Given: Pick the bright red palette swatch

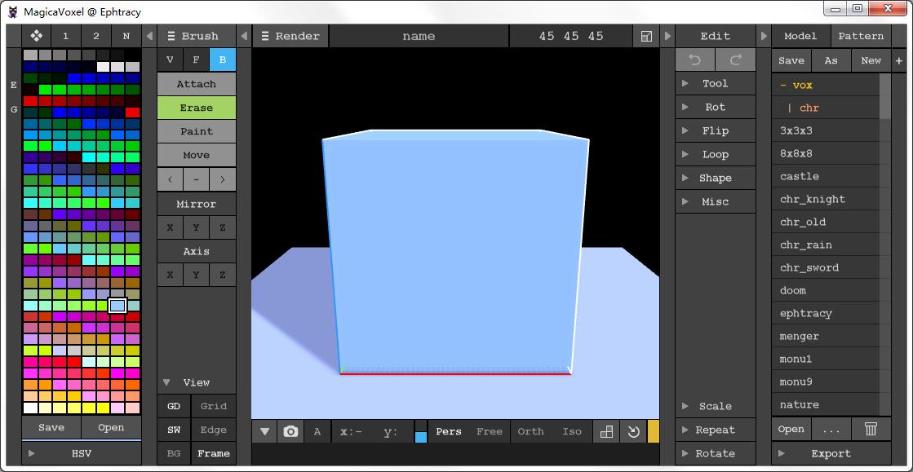Looking at the screenshot, I should point(132,112).
